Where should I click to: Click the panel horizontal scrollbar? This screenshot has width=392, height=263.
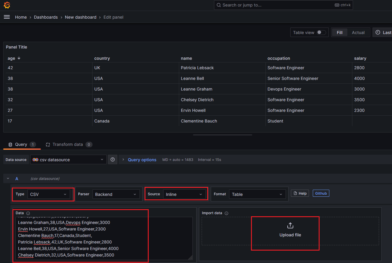(x=223, y=135)
